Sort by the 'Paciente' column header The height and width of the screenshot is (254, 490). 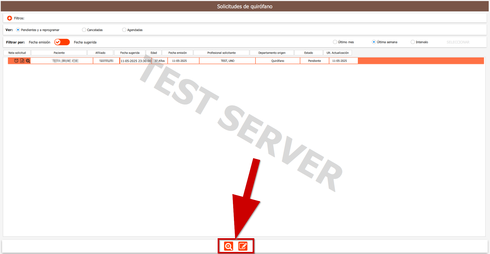(x=59, y=53)
